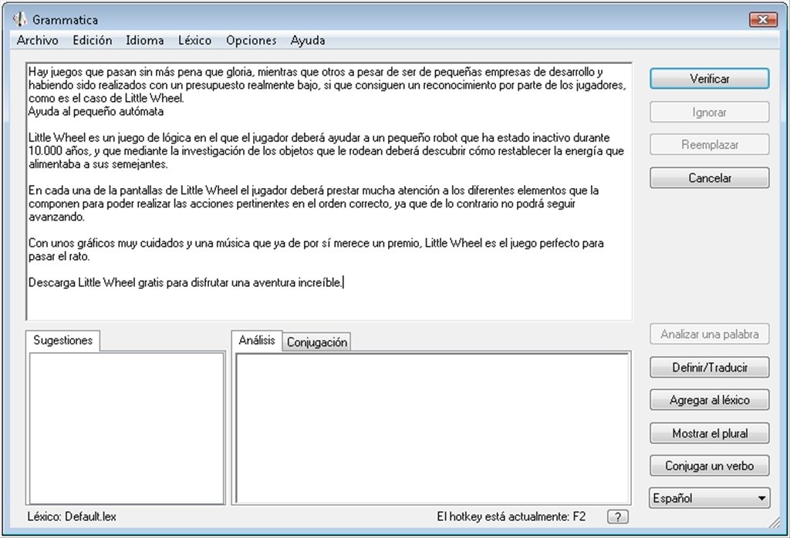Select the Sugestiones tab
This screenshot has height=538, width=790.
tap(63, 340)
